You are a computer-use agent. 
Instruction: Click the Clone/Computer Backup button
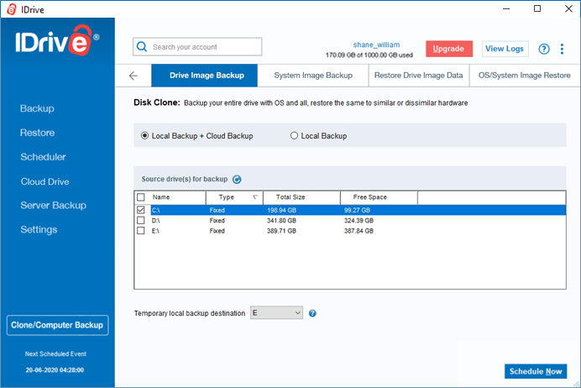click(57, 325)
